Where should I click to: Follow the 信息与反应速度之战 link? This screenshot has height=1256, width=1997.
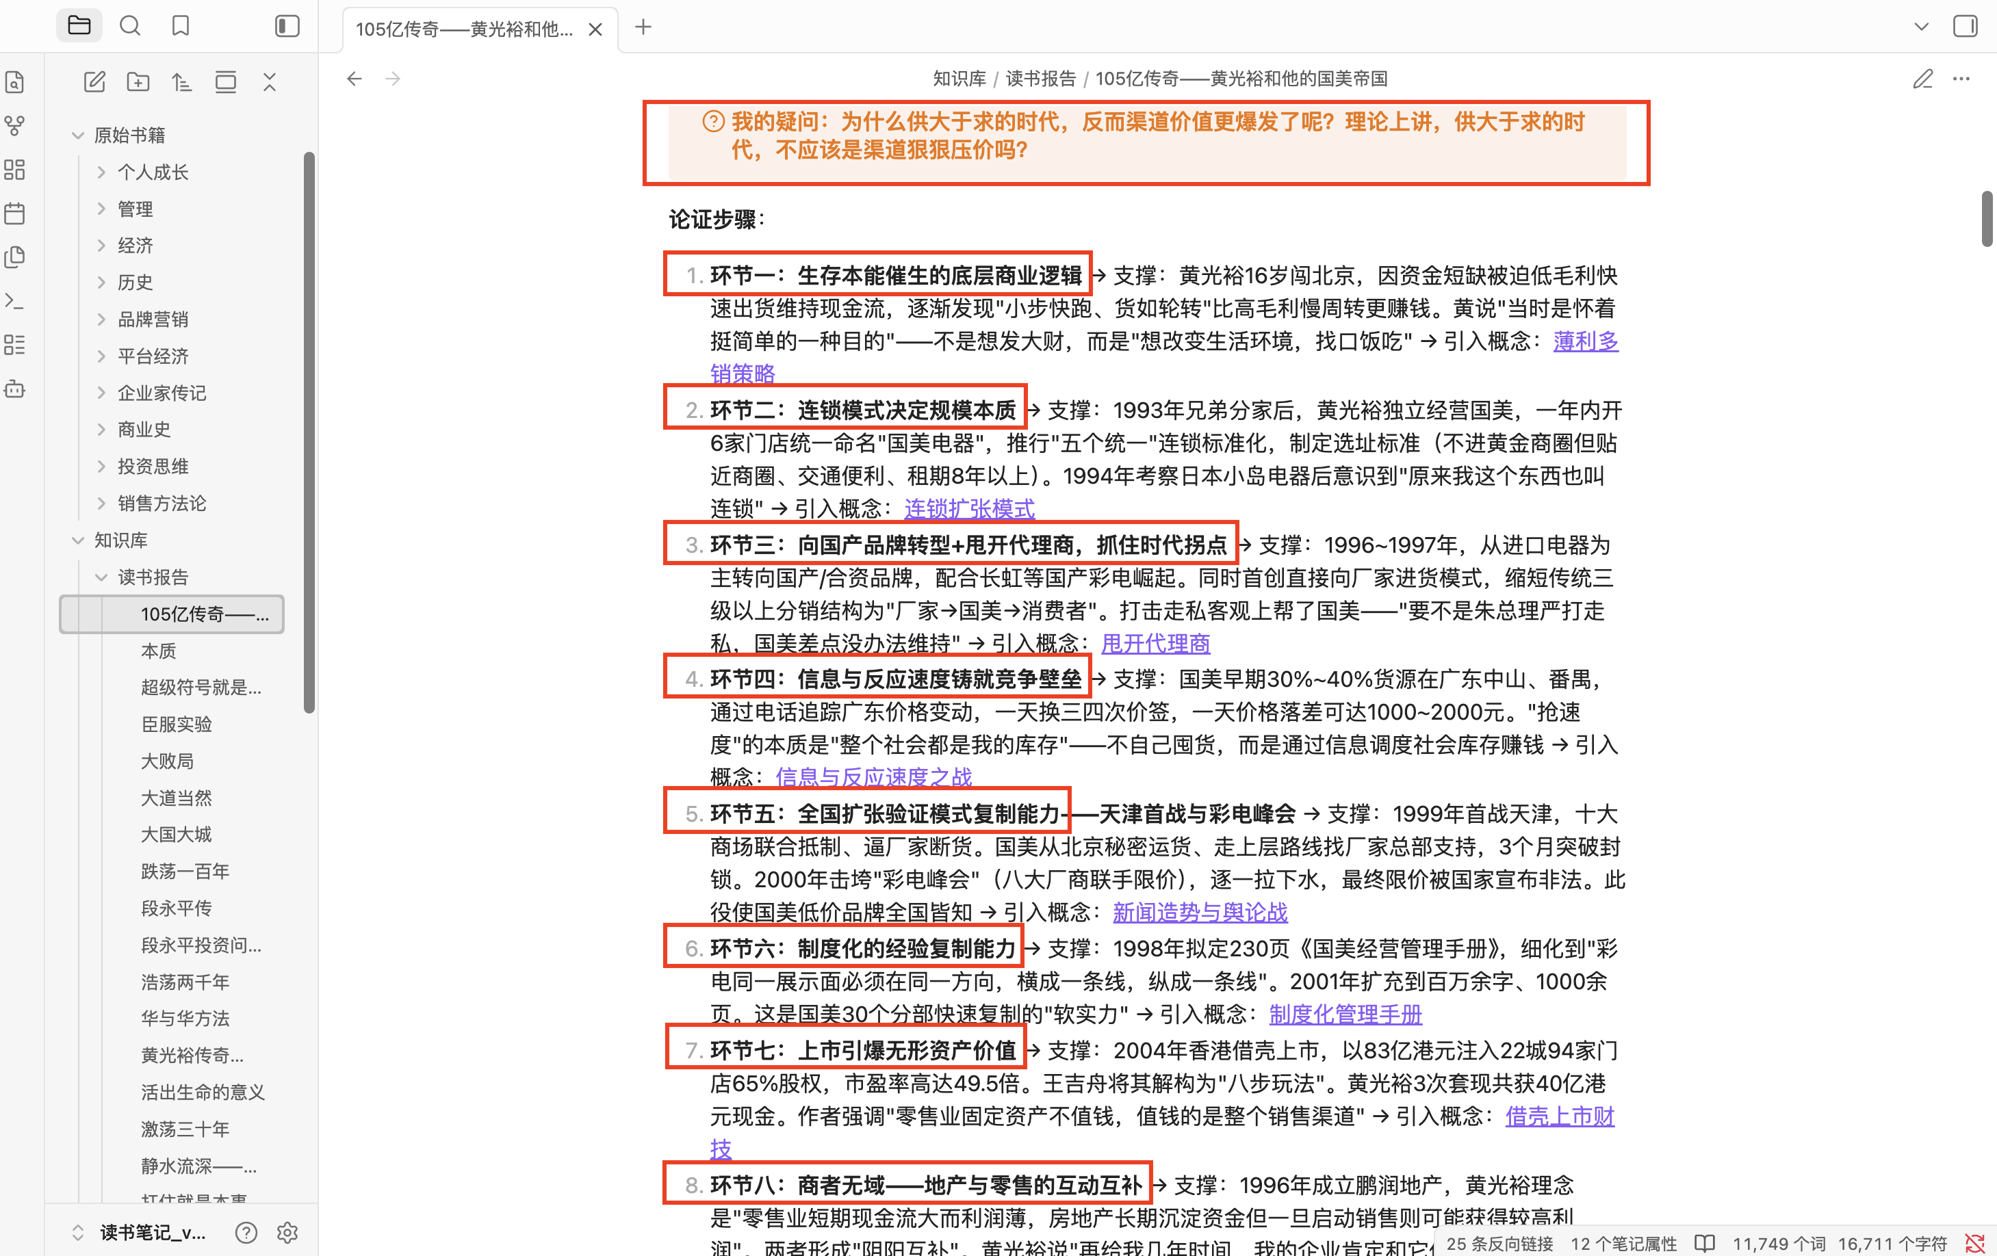point(873,777)
